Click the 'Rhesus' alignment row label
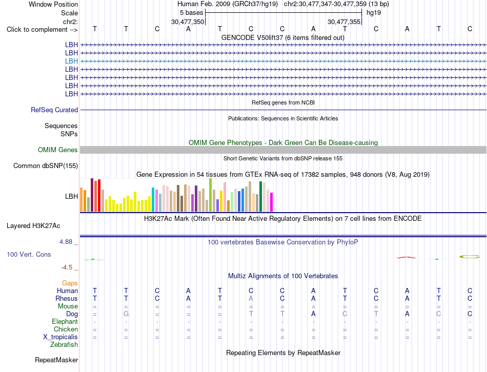 (67, 298)
